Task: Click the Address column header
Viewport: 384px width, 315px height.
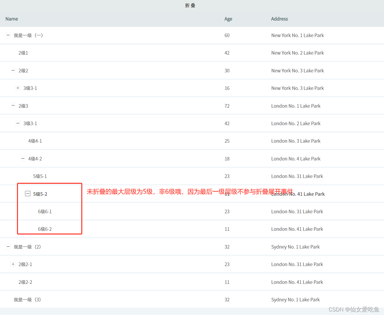Action: (x=279, y=19)
